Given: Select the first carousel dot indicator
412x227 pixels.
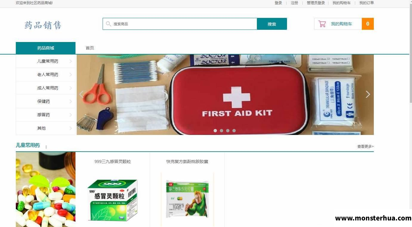Looking at the screenshot, I should click(215, 130).
